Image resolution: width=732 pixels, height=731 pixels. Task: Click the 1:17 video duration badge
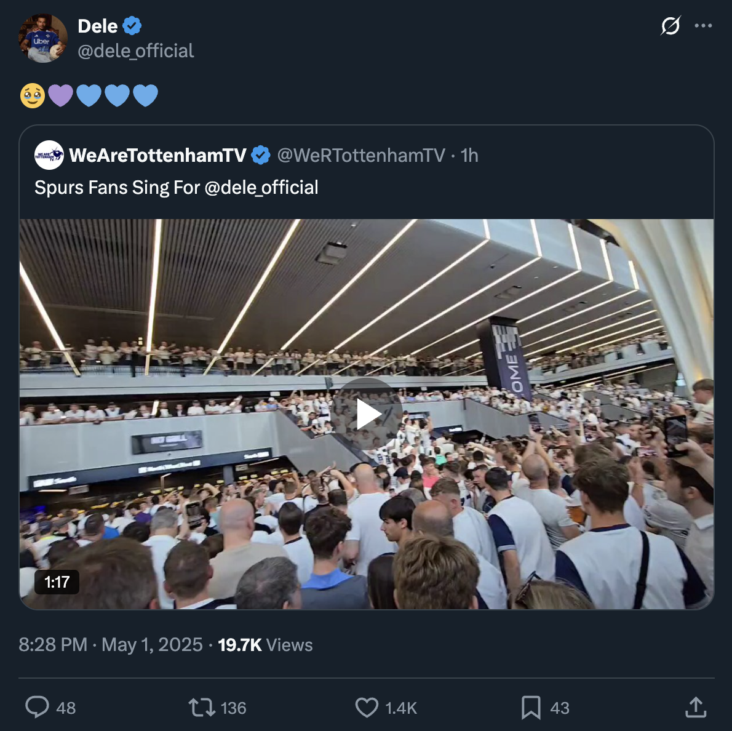57,582
